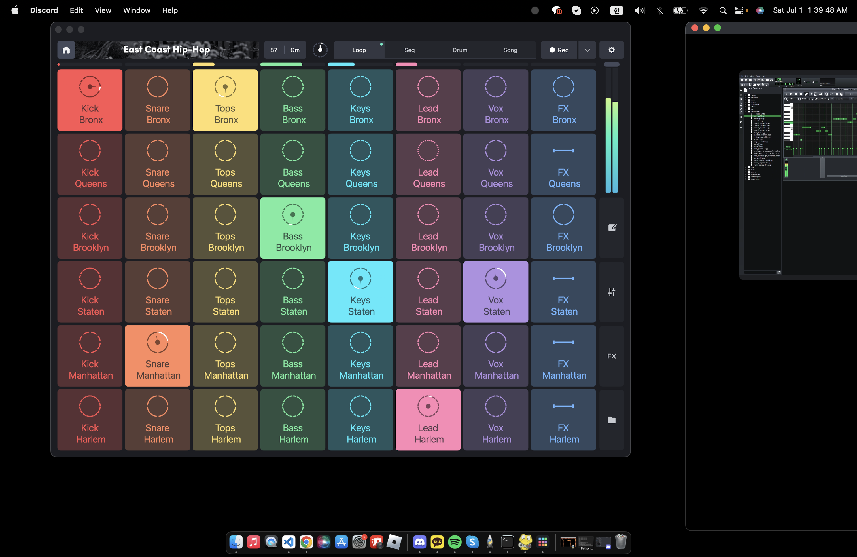Open the folder icon in sidebar

coord(611,420)
